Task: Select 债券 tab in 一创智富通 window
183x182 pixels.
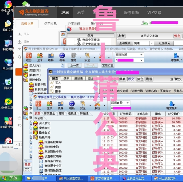Action: point(66,78)
